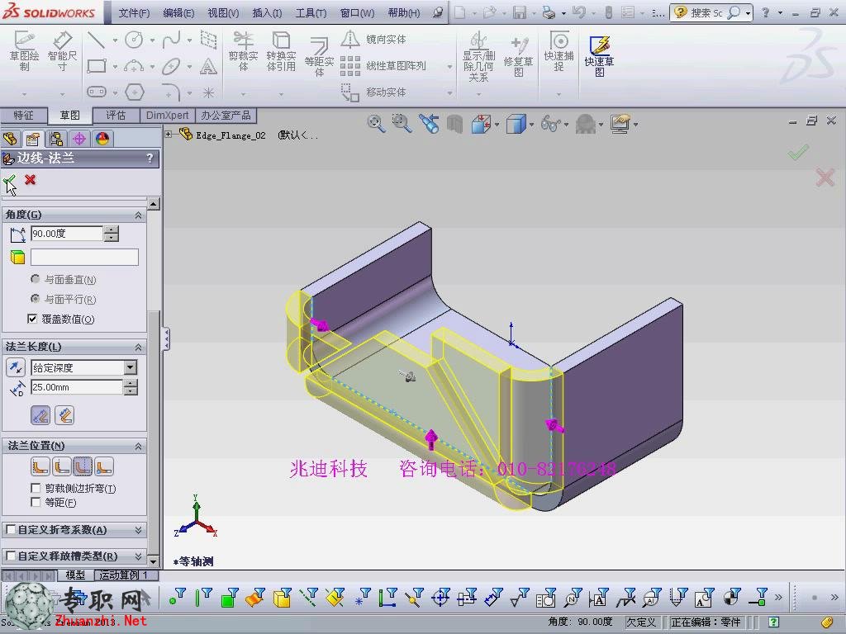Activate Trim Entities tool
Viewport: 846px width, 634px height.
click(x=244, y=51)
